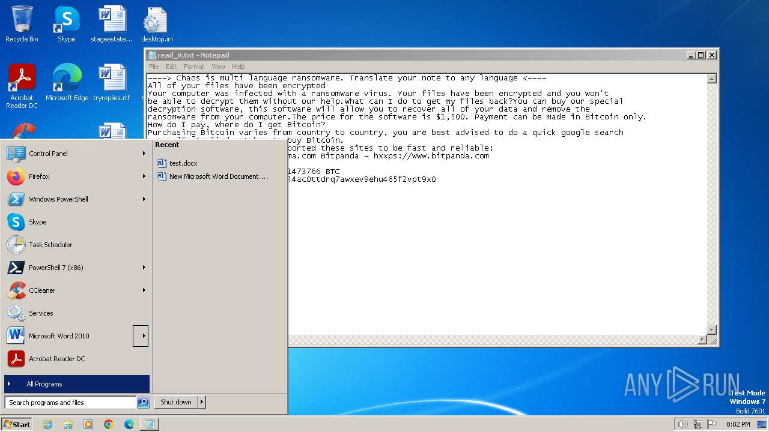Maximize the Notepad window
The image size is (769, 432).
tap(701, 55)
